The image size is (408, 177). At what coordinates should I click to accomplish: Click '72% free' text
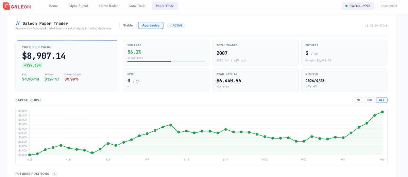[x=223, y=87]
